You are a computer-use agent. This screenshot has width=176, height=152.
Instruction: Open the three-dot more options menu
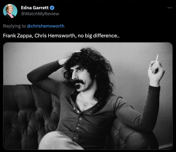(x=170, y=8)
